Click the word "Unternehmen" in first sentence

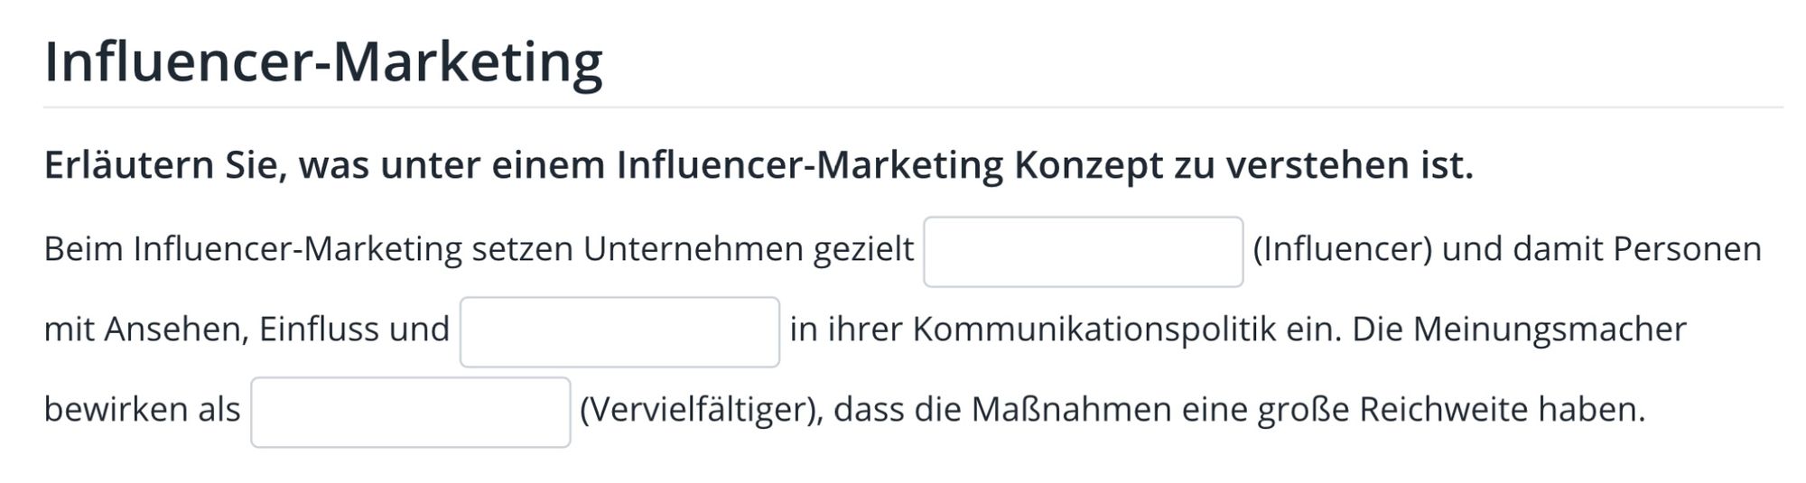click(x=693, y=249)
